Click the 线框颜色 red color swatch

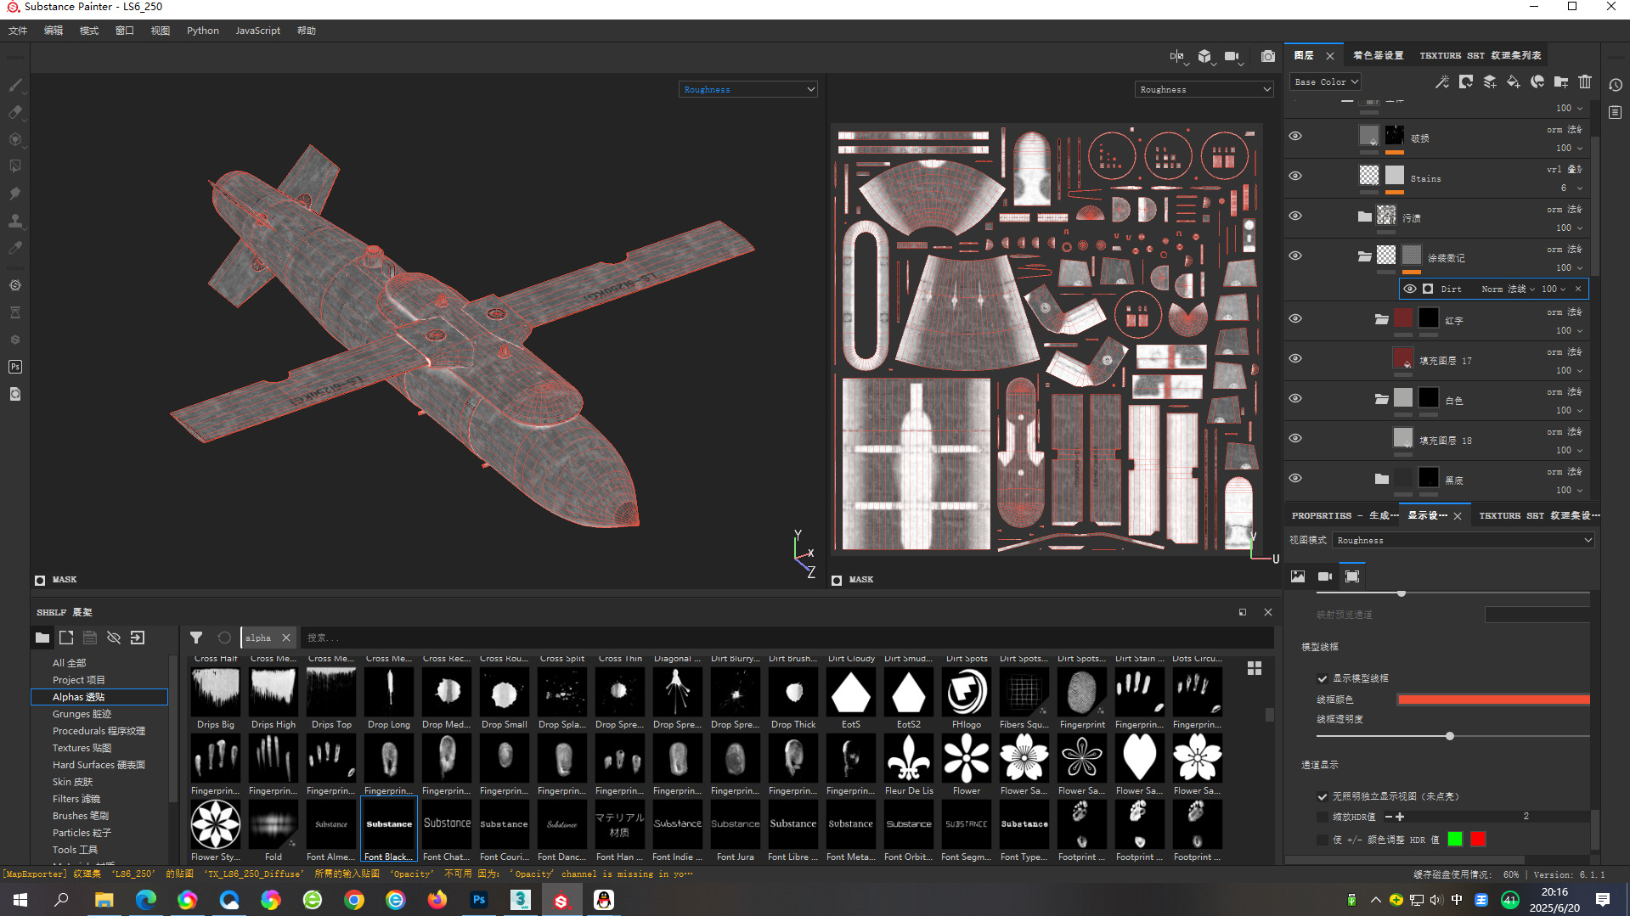tap(1493, 700)
